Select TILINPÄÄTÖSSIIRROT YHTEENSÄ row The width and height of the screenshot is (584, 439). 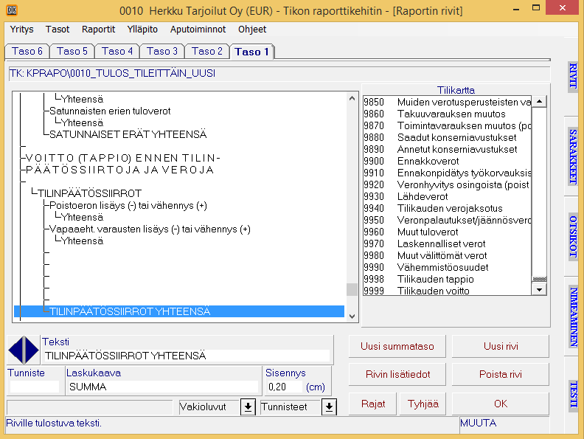pyautogui.click(x=178, y=311)
